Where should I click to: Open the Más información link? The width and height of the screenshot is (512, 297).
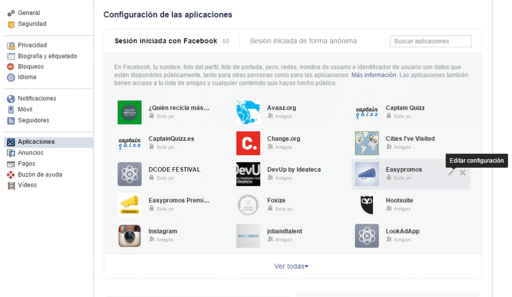[373, 75]
